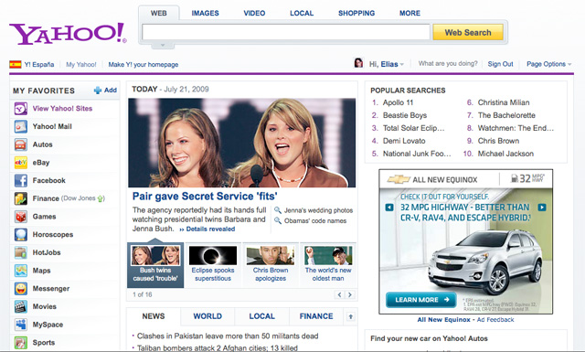Viewport: 585px width, 352px height.
Task: Click the blue plus Add favorites icon
Action: click(98, 91)
